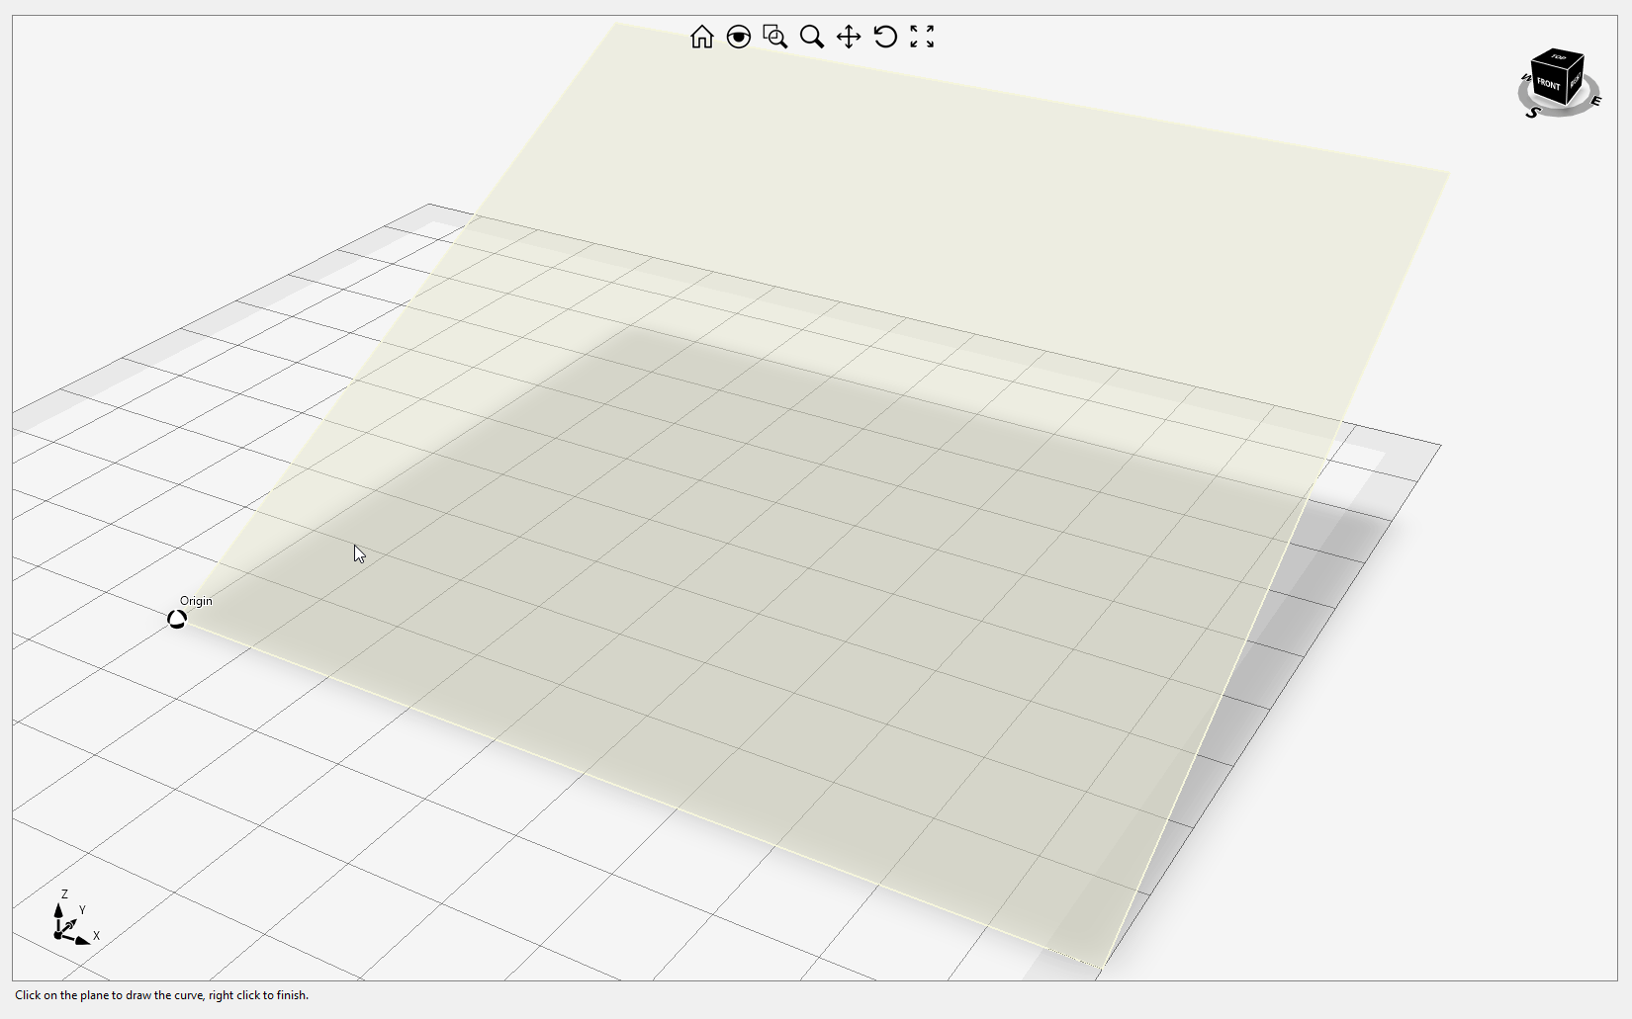Click the circular-arrow Rotate view icon

[885, 37]
